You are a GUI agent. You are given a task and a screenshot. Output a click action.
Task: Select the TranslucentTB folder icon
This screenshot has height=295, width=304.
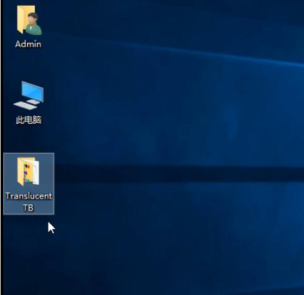(28, 171)
